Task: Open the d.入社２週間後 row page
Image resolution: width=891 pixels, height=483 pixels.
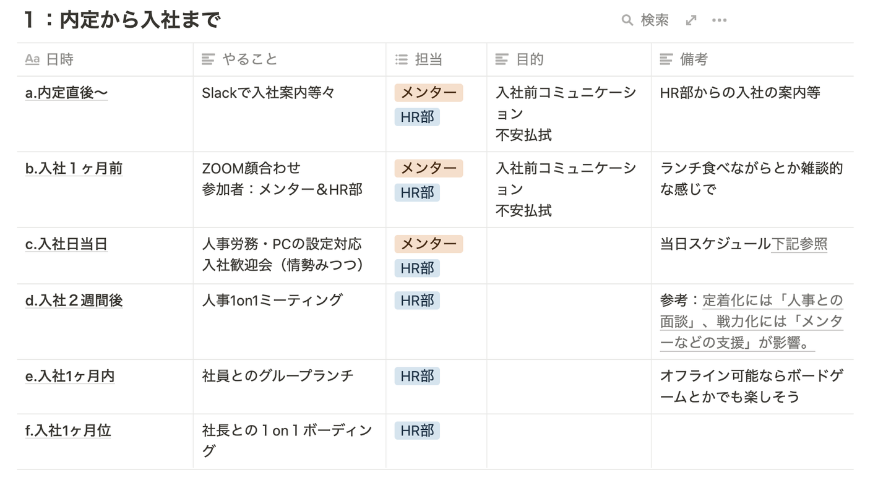Action: 74,301
